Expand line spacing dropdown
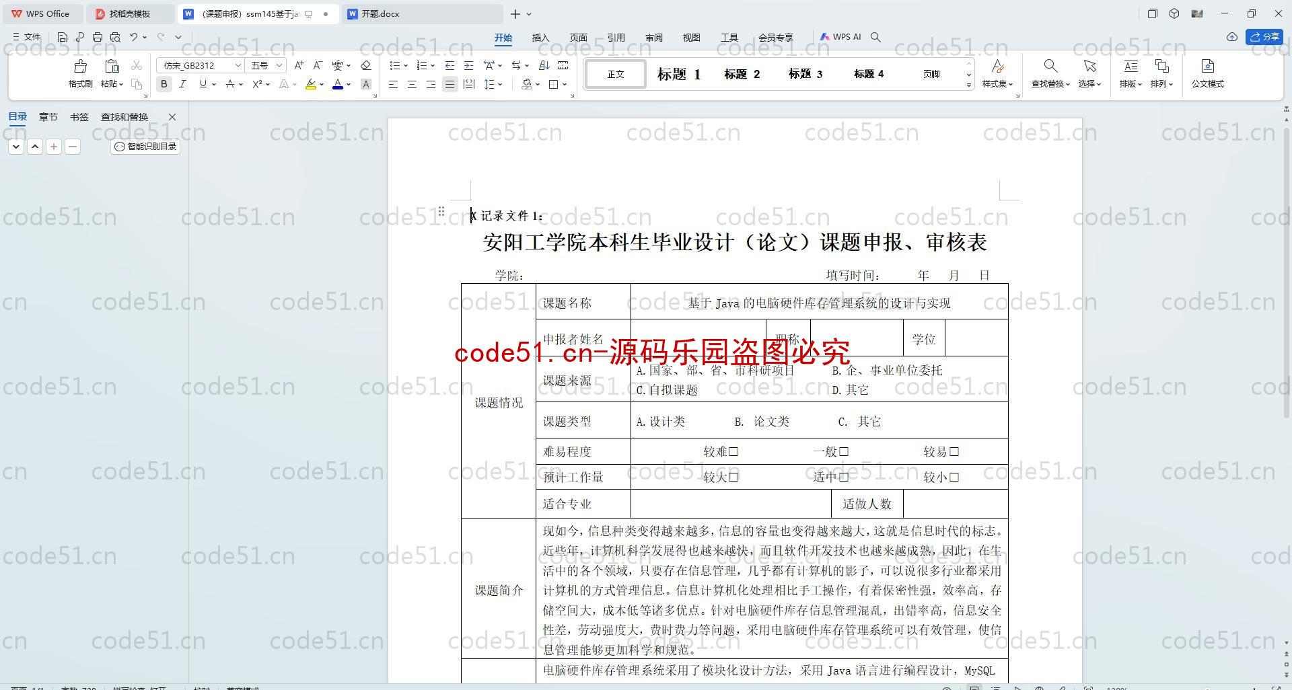Screen dimensions: 1292x690 [500, 84]
